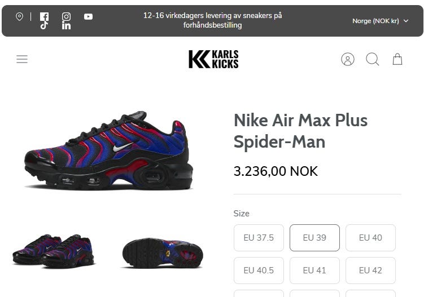
Task: Choose size EU 41
Action: (314, 271)
